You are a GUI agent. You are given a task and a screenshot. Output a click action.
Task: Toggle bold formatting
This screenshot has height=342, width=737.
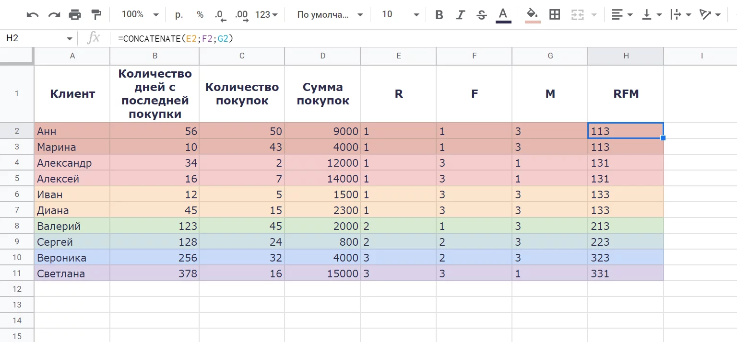tap(439, 15)
